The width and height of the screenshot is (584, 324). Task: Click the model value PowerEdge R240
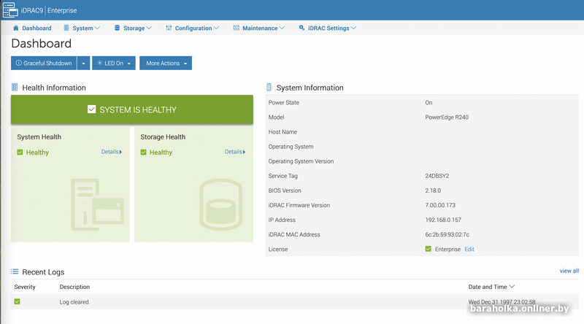447,117
